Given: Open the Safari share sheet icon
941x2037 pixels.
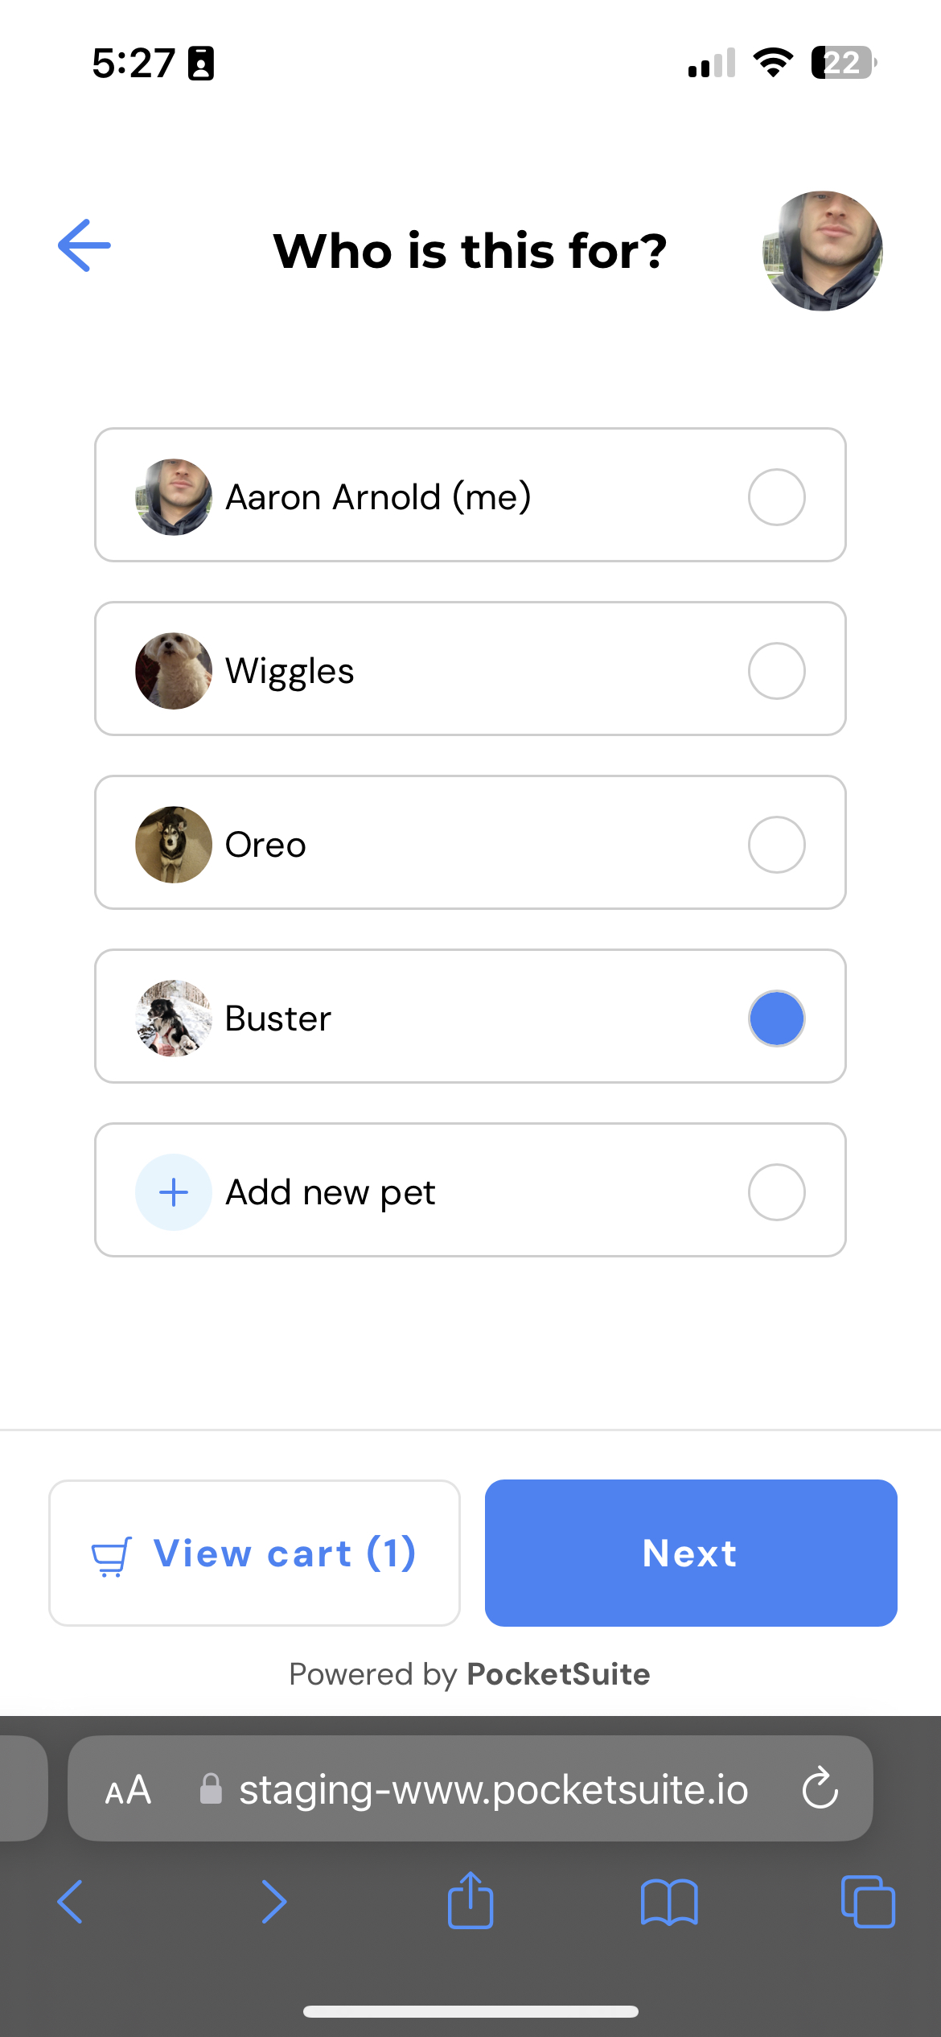Looking at the screenshot, I should click(470, 1899).
